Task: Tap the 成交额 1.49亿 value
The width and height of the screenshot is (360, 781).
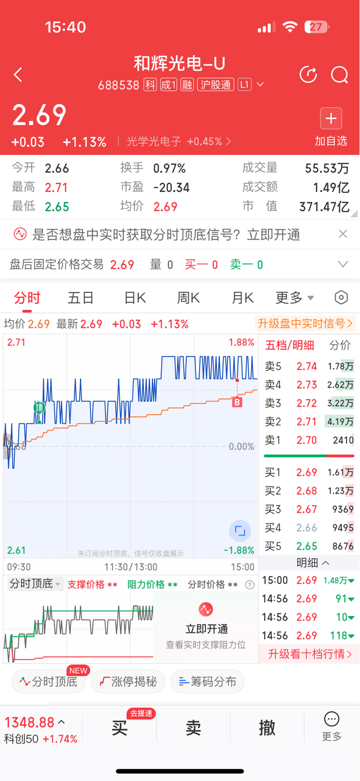Action: [x=331, y=188]
